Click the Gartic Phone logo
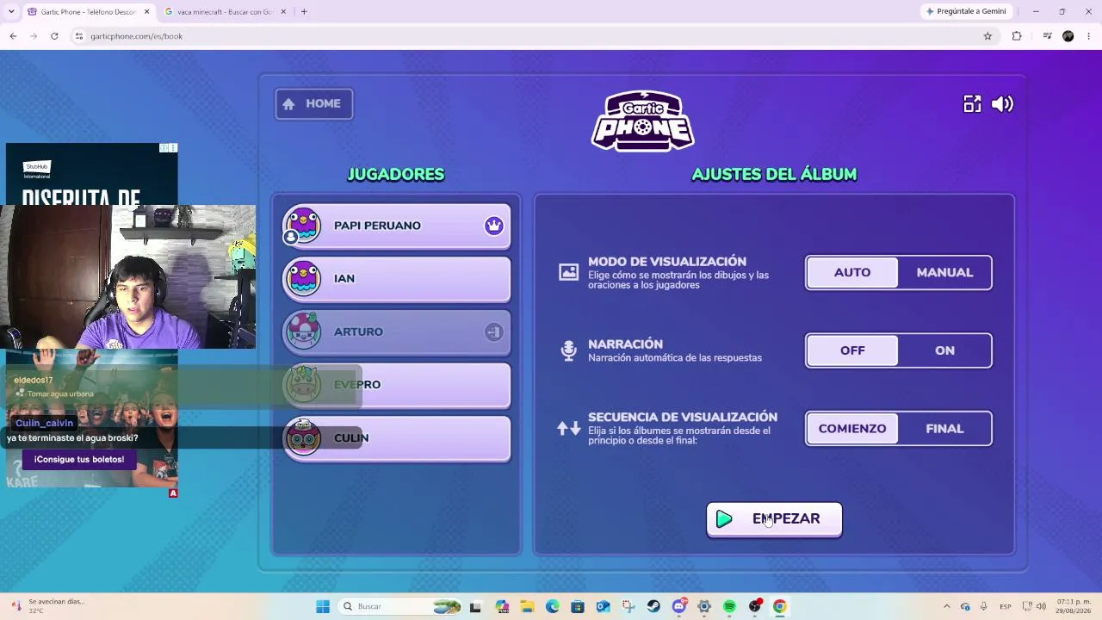This screenshot has width=1102, height=620. pyautogui.click(x=643, y=121)
